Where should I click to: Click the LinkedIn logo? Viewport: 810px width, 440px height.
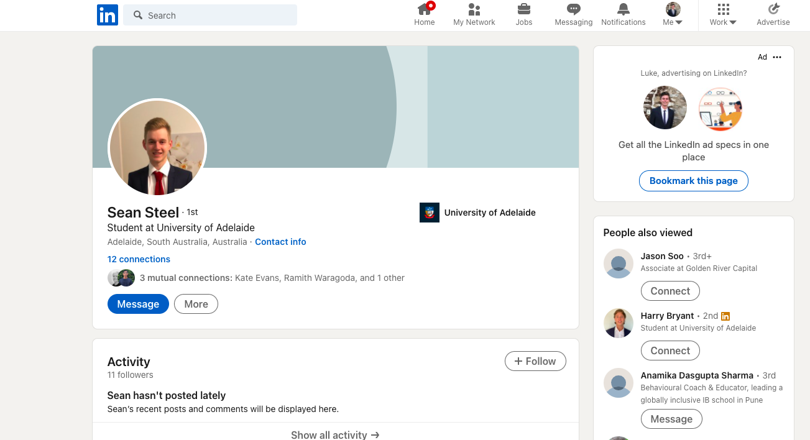107,15
